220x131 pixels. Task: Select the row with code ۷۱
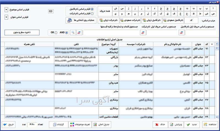tap(108, 51)
